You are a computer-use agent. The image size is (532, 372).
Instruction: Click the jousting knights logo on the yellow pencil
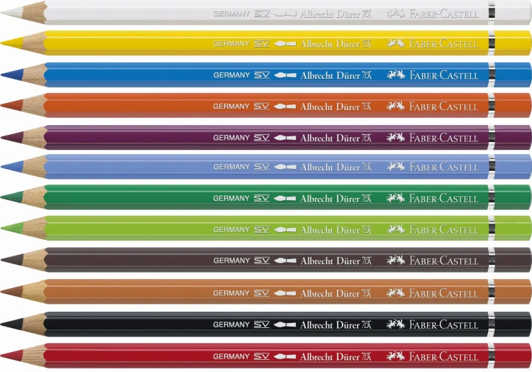pyautogui.click(x=396, y=43)
